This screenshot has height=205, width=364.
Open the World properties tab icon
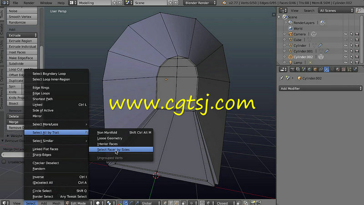(x=309, y=70)
